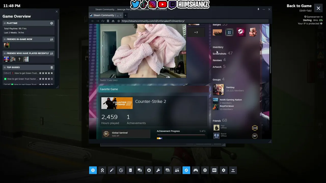The image size is (326, 183).
Task: Click the Playtime clock icon
Action: [52, 23]
